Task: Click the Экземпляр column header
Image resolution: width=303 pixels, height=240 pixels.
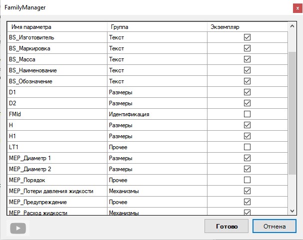Action: click(x=247, y=26)
